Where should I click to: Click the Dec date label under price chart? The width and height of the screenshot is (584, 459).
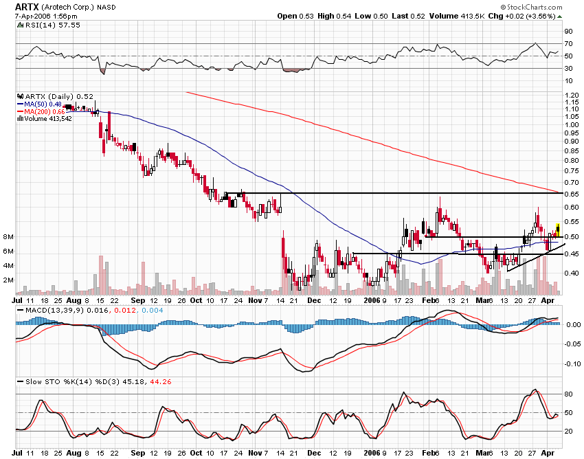click(x=314, y=301)
